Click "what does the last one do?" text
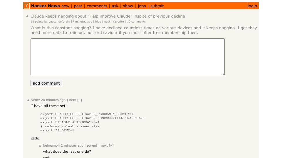The height and width of the screenshot is (158, 282). [67, 152]
